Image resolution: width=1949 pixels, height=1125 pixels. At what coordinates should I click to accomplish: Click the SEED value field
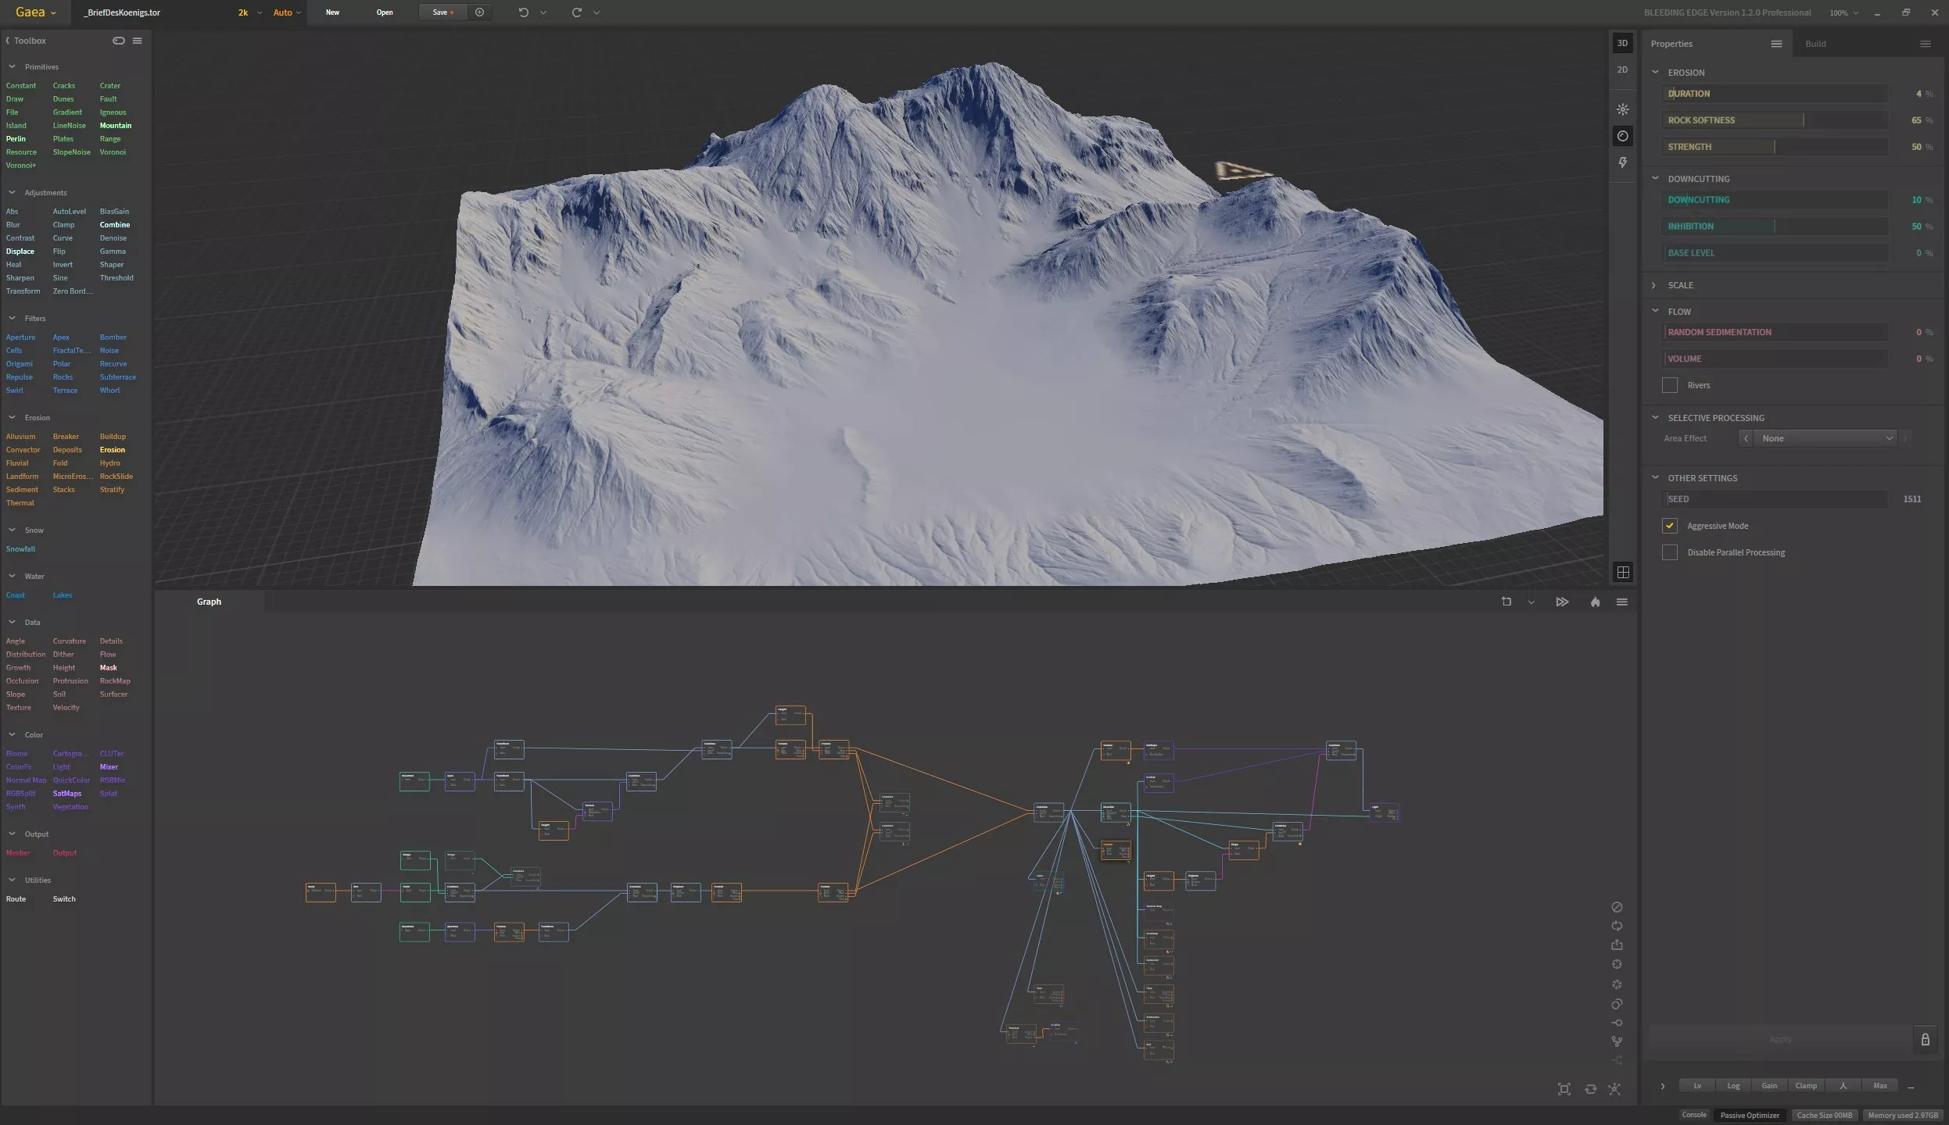(x=1775, y=499)
